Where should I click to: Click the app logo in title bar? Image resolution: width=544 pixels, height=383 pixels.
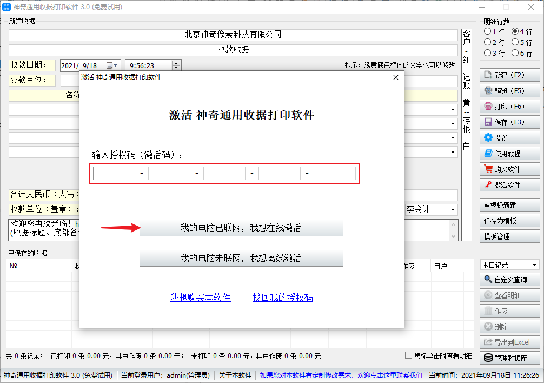[x=6, y=7]
